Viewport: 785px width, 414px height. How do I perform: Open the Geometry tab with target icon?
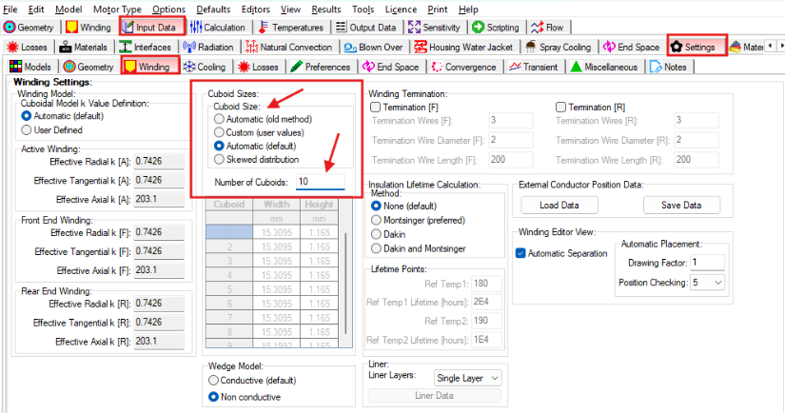click(x=30, y=28)
